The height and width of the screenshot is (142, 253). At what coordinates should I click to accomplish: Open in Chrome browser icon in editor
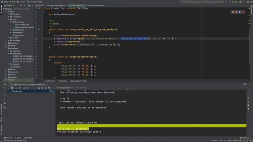[233, 12]
